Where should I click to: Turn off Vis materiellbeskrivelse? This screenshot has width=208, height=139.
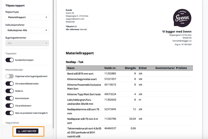click(x=10, y=84)
